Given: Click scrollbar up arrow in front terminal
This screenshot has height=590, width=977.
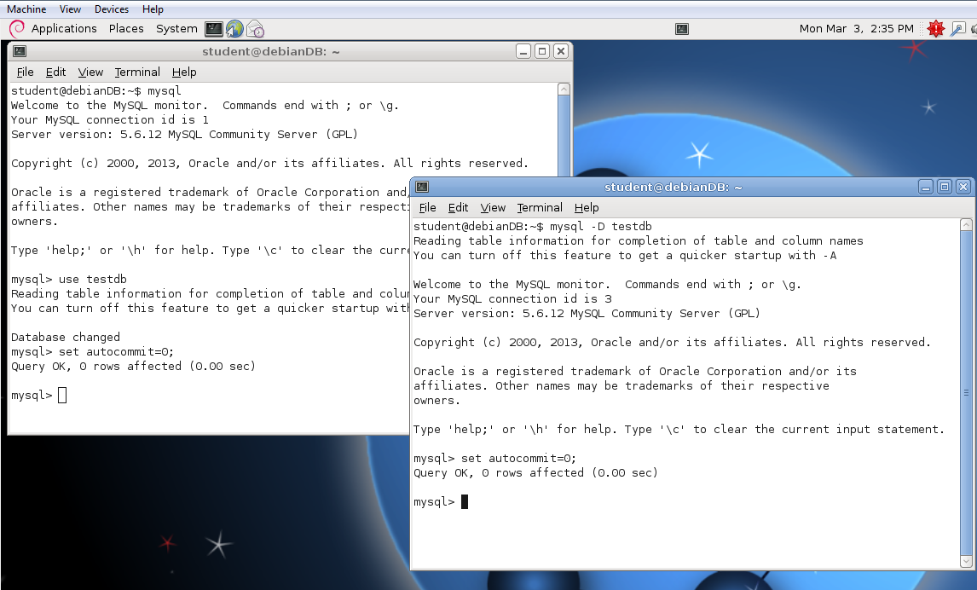Looking at the screenshot, I should 967,225.
